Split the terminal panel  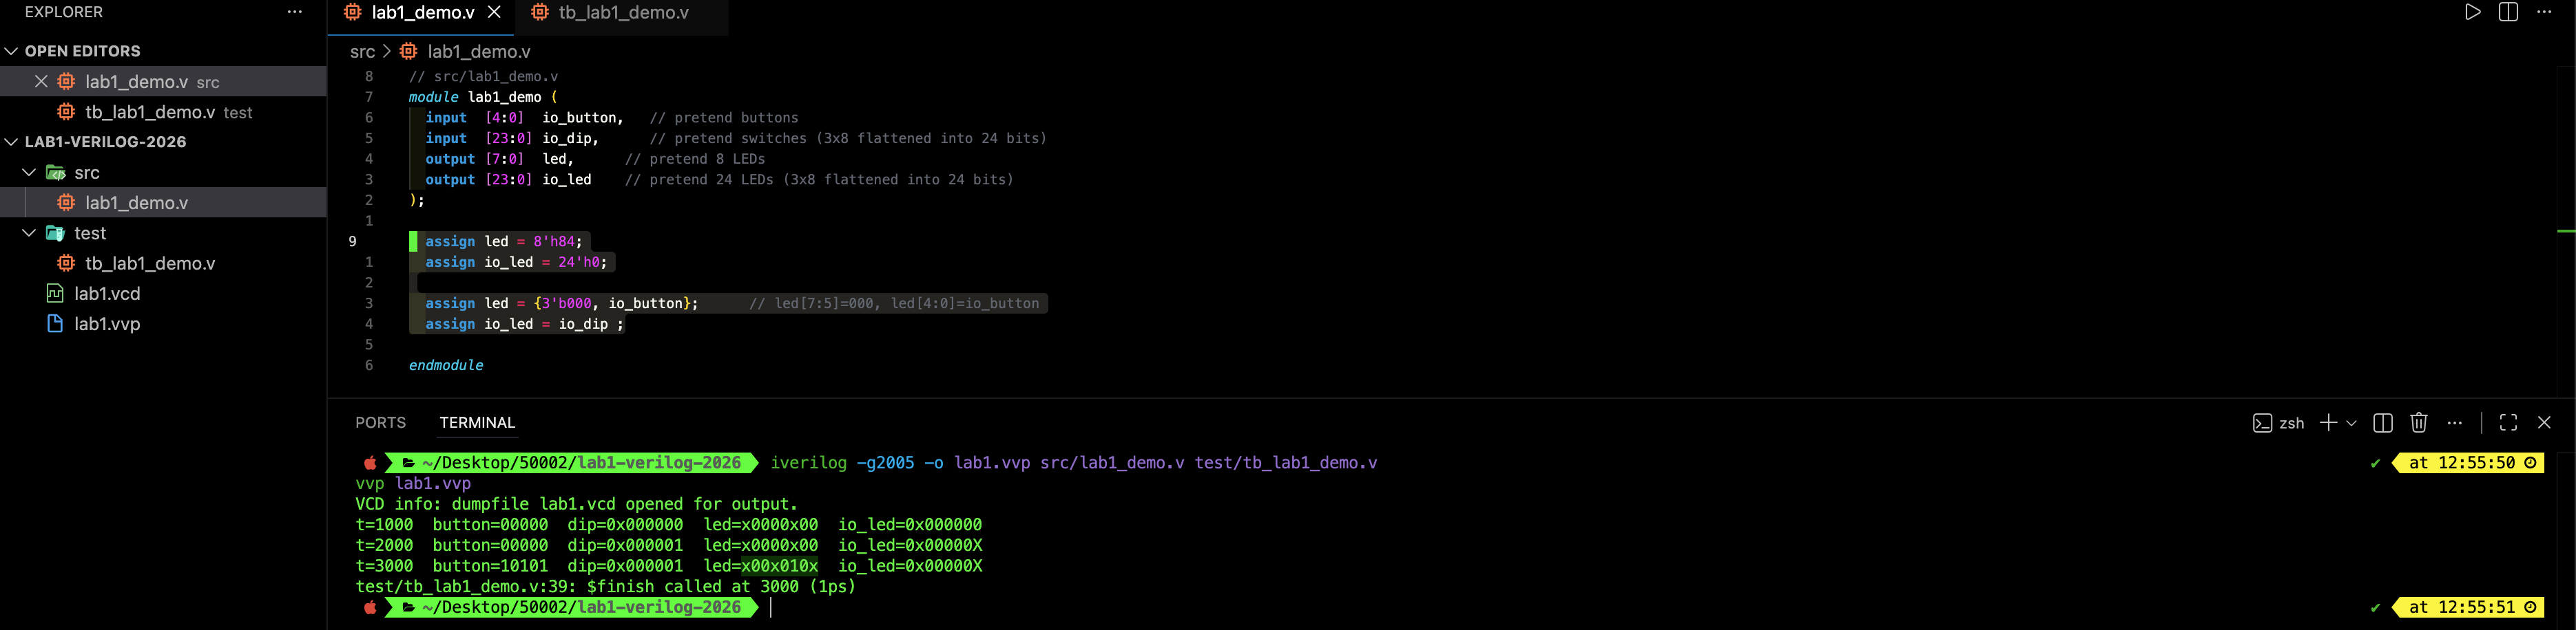pyautogui.click(x=2382, y=422)
